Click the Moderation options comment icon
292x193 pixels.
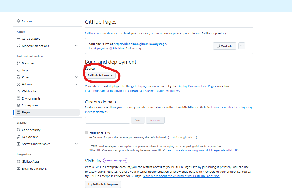(x=18, y=46)
